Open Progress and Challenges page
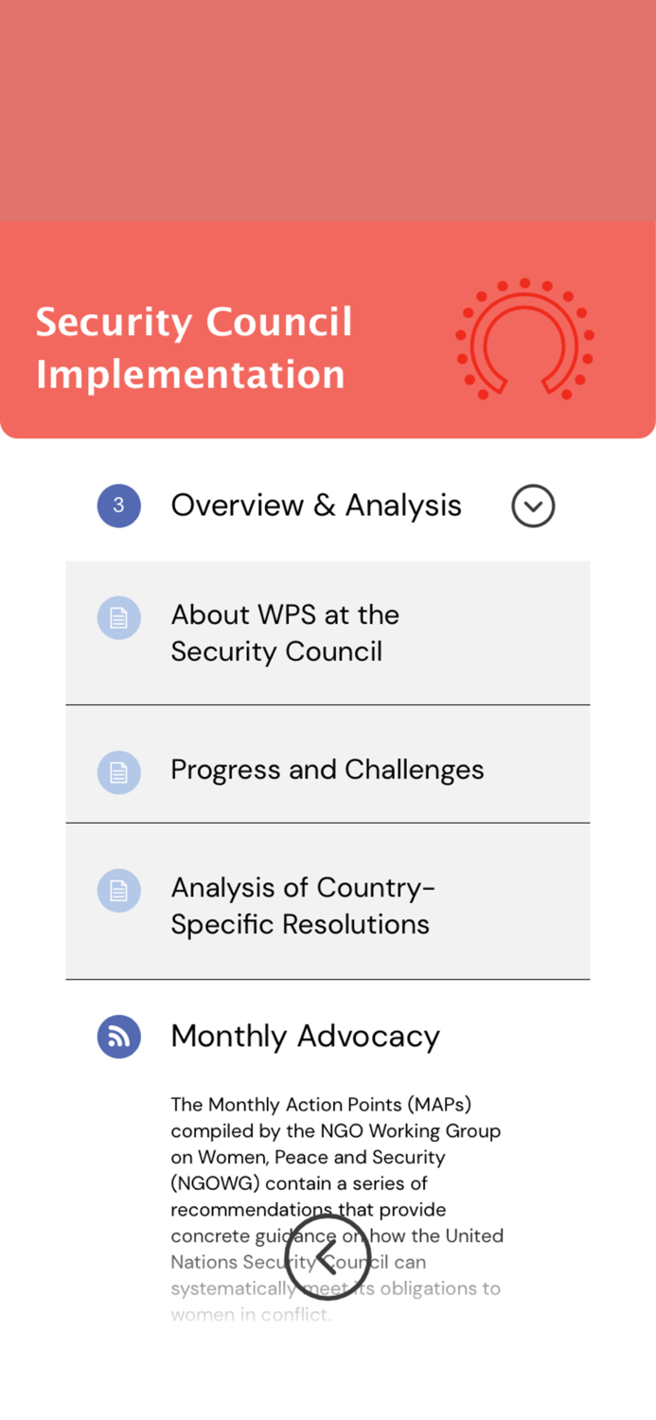656x1420 pixels. (x=327, y=770)
